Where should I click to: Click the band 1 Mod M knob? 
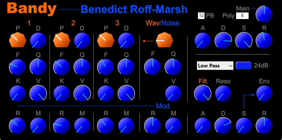(38, 126)
